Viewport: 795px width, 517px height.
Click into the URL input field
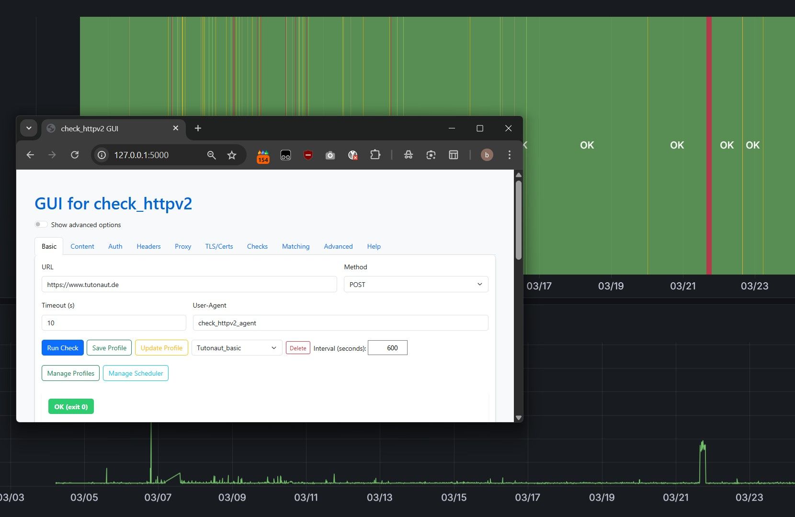189,285
